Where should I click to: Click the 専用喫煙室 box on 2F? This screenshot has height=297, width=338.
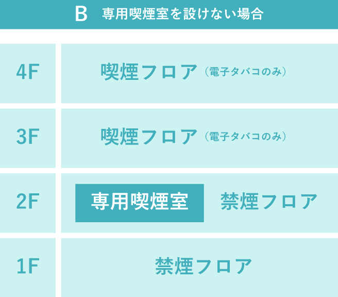pos(140,203)
